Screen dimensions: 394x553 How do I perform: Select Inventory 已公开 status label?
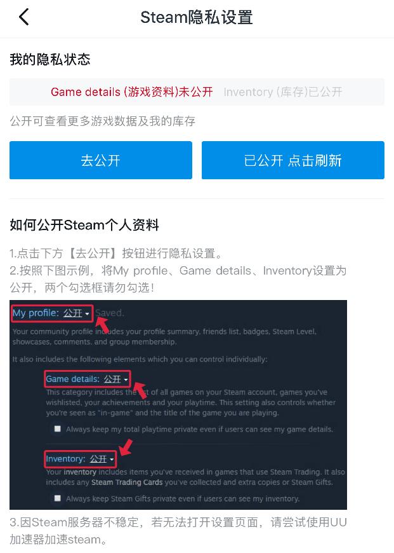coord(283,92)
